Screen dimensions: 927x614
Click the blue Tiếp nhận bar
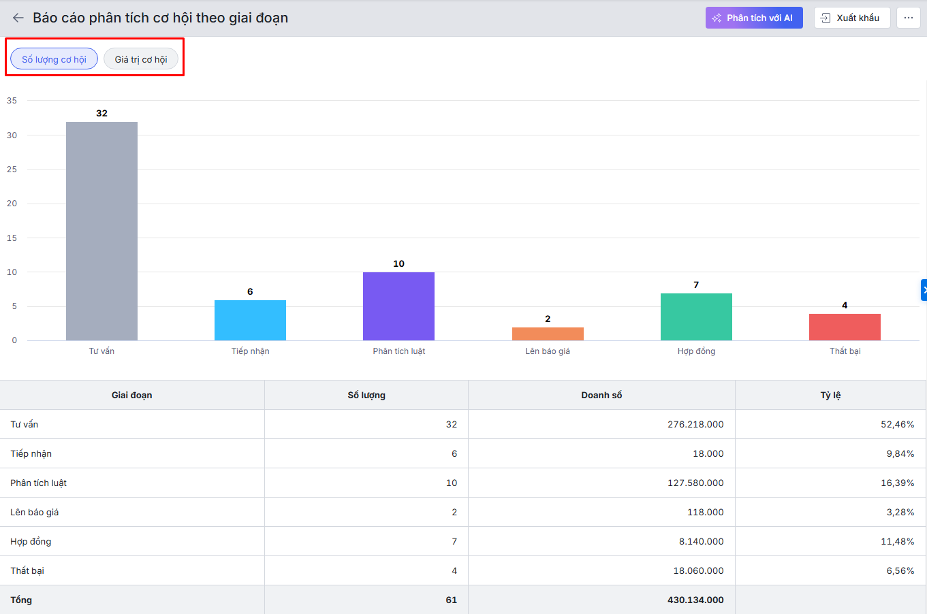pos(250,320)
